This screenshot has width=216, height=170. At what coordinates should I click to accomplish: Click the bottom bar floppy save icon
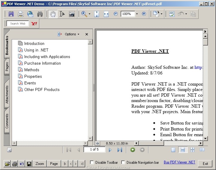pyautogui.click(x=29, y=164)
